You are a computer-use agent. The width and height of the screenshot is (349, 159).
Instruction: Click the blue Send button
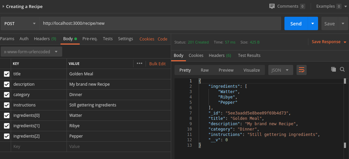coord(296,23)
